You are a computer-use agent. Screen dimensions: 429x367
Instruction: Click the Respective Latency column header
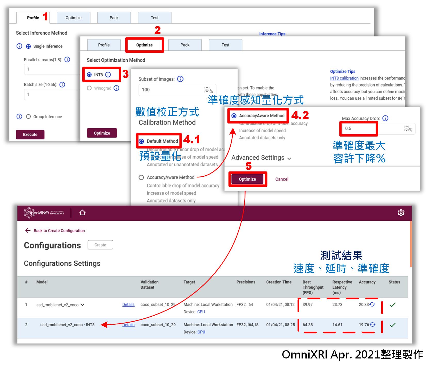pyautogui.click(x=342, y=287)
